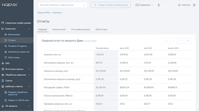Screen dimensions: 199x111
Task: Click the Обработка запросов icon
Action: click(x=3, y=75)
